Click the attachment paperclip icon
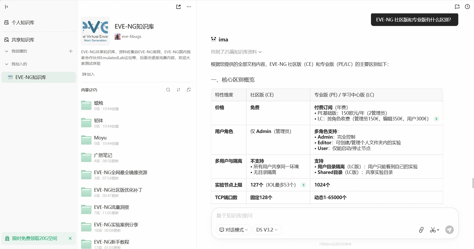Screen dimensions: 474x249 421,230
